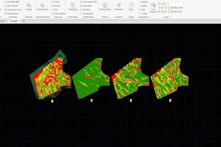Expand the Layers panel title arrow
Screen dimensions: 221x147
(170, 17)
